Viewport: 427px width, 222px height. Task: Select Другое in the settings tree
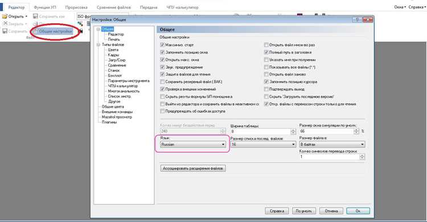pos(114,101)
